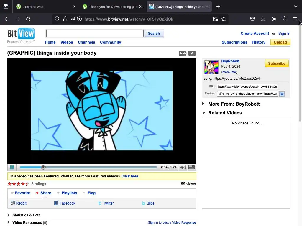Open the Firefox account icon

pyautogui.click(x=274, y=19)
